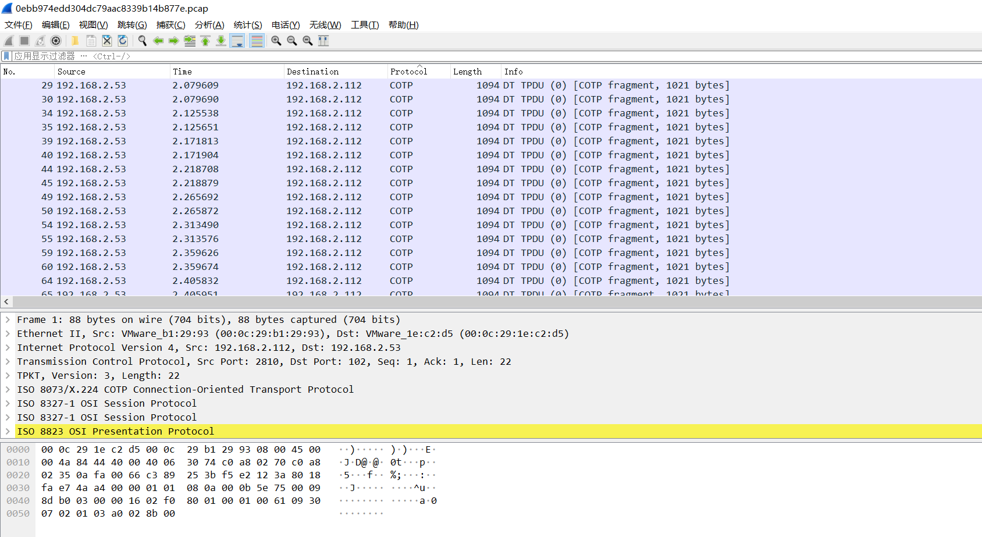Open the 无线(W) menu

coord(326,24)
